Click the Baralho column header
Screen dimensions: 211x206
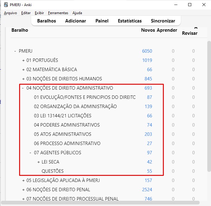click(20, 30)
